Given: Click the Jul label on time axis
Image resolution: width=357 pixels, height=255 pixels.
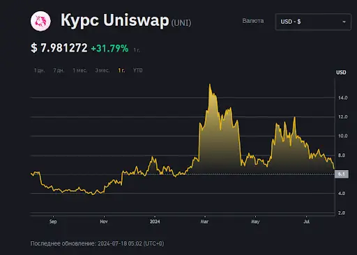Looking at the screenshot, I should point(306,222).
